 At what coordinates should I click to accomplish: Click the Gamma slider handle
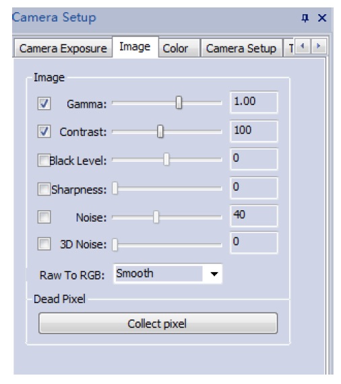(x=179, y=102)
